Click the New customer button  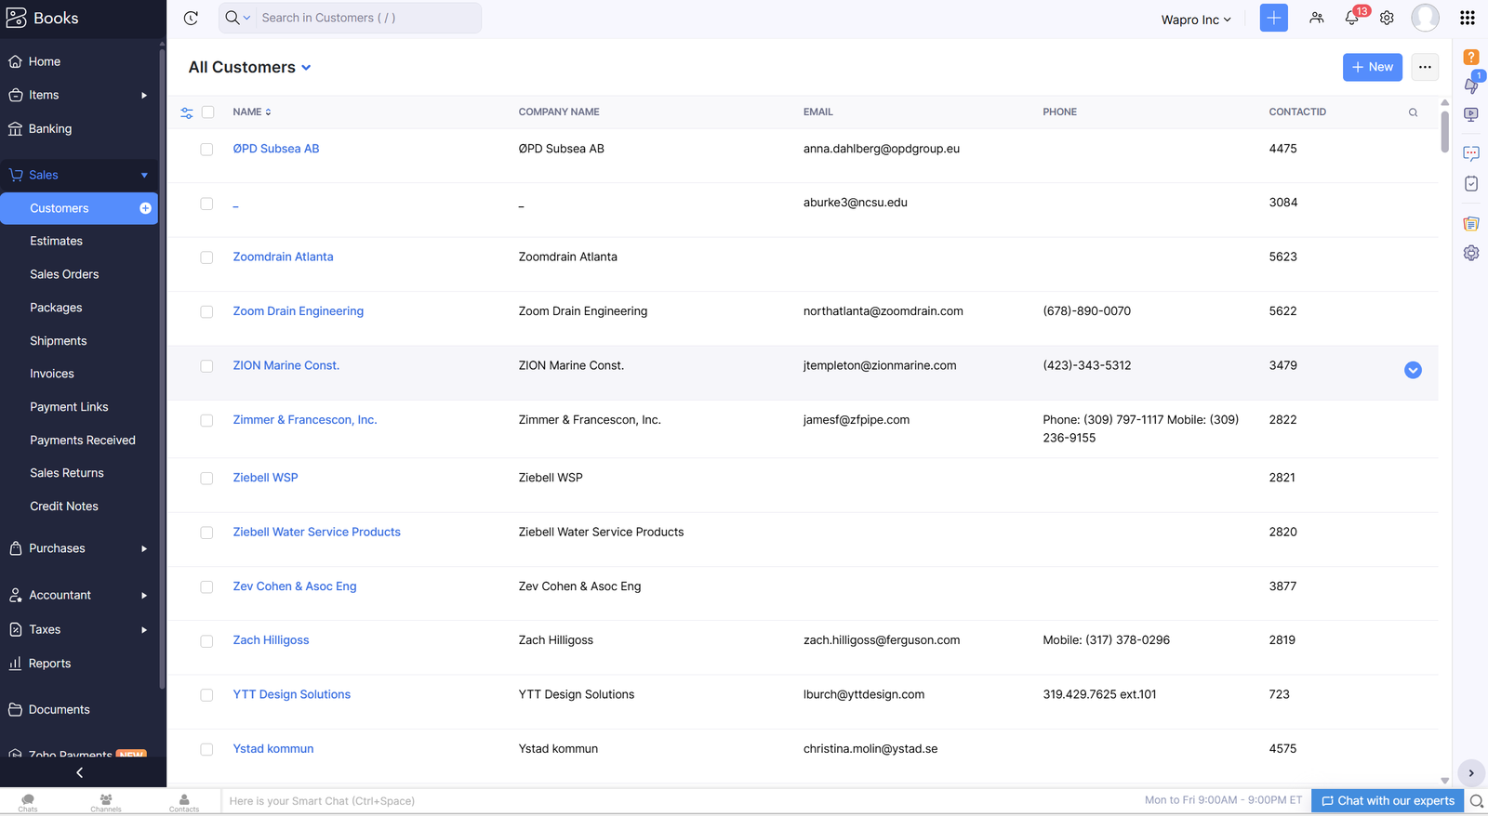point(1372,67)
